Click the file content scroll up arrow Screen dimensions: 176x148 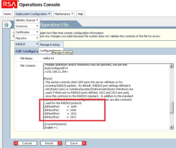click(x=171, y=66)
